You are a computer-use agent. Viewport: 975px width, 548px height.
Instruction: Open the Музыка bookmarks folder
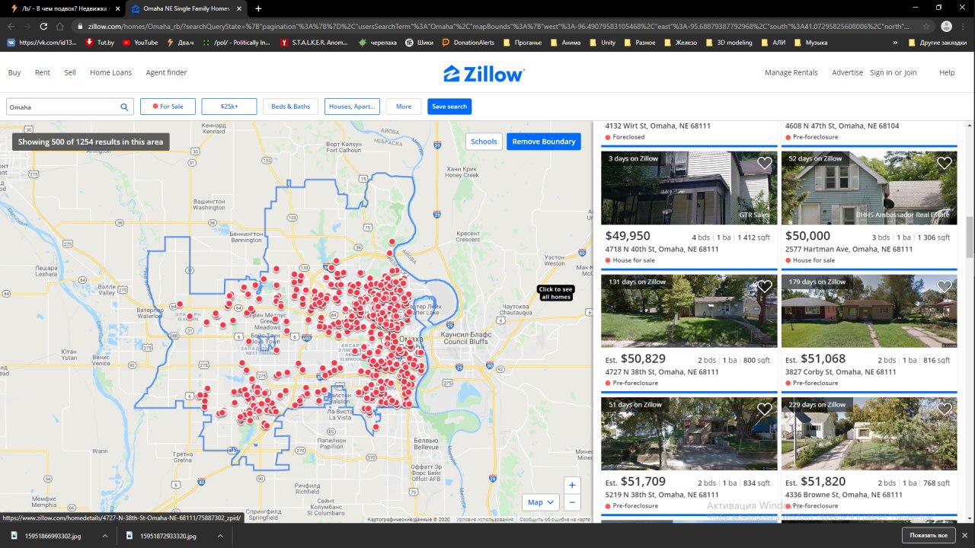810,43
